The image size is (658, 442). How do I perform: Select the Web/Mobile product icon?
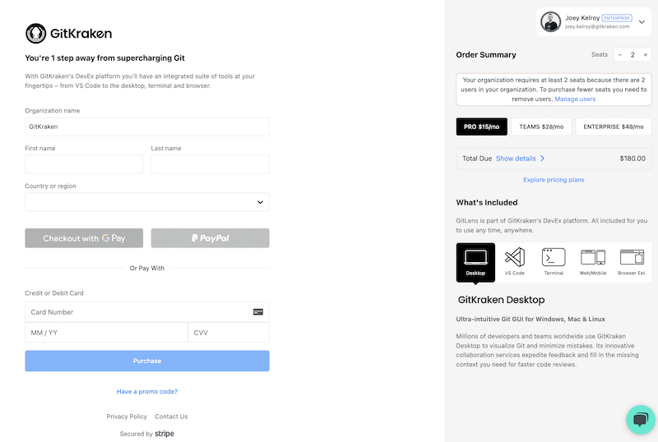point(592,262)
